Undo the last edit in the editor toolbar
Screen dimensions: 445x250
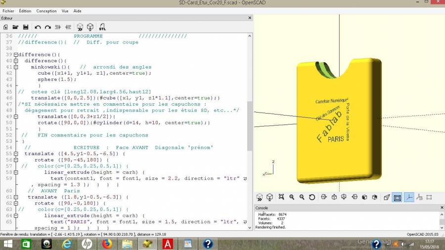pos(38,27)
